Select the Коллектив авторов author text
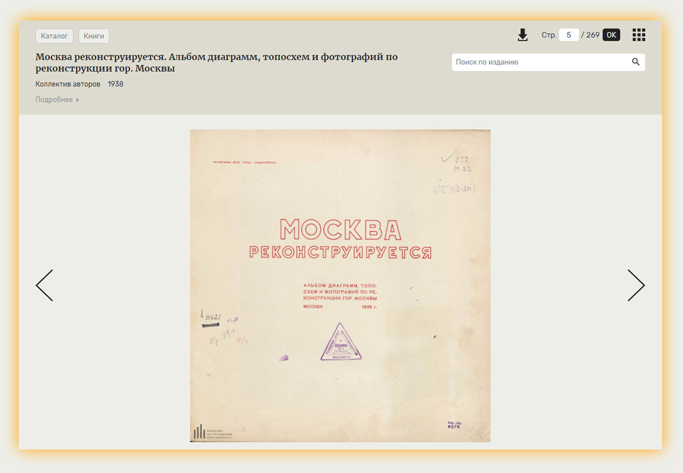 [68, 84]
